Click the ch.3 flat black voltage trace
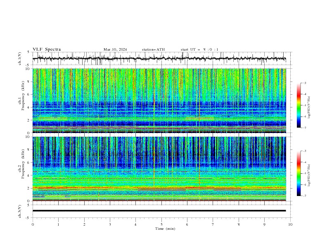Screen dimensions: 327x252 (x=159, y=211)
